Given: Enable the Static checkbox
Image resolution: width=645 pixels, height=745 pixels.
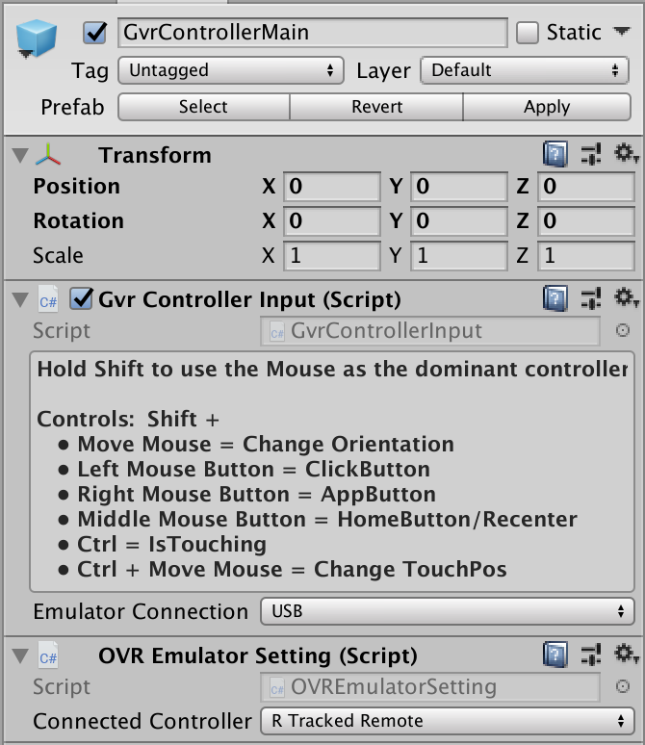Looking at the screenshot, I should 528,33.
